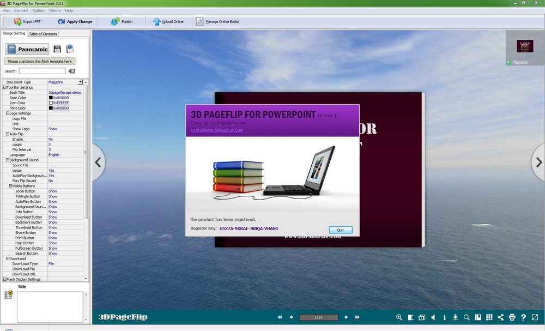Click the Icon Color 0xEEEEEE swatch
The image size is (545, 331).
51,103
